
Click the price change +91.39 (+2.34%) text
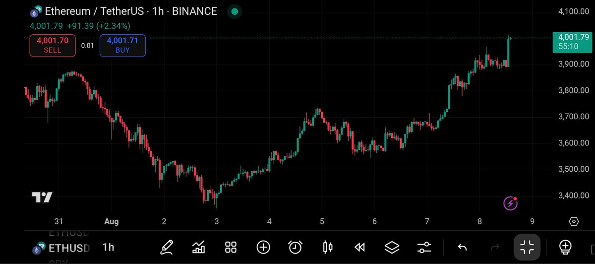coord(99,26)
